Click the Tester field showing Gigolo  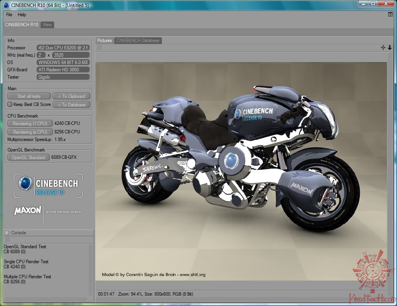click(x=63, y=77)
